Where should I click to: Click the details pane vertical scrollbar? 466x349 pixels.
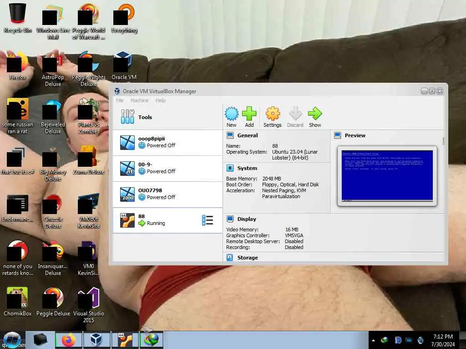pyautogui.click(x=443, y=141)
